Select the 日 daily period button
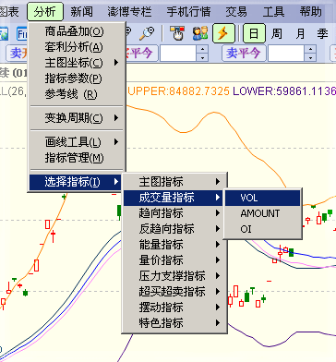The height and width of the screenshot is (362, 336). pyautogui.click(x=254, y=33)
